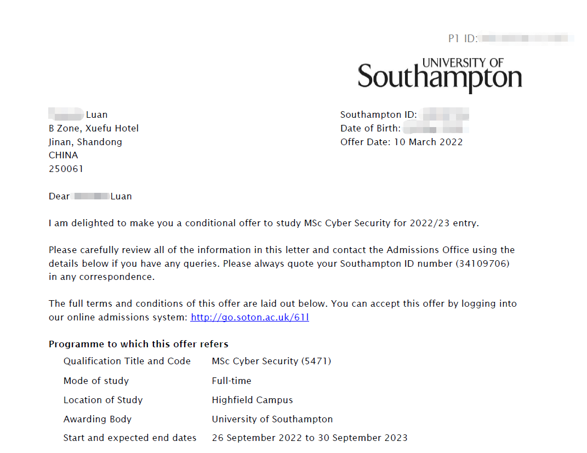Click the "Highfield Campus" location value
The image size is (587, 453).
coord(252,400)
